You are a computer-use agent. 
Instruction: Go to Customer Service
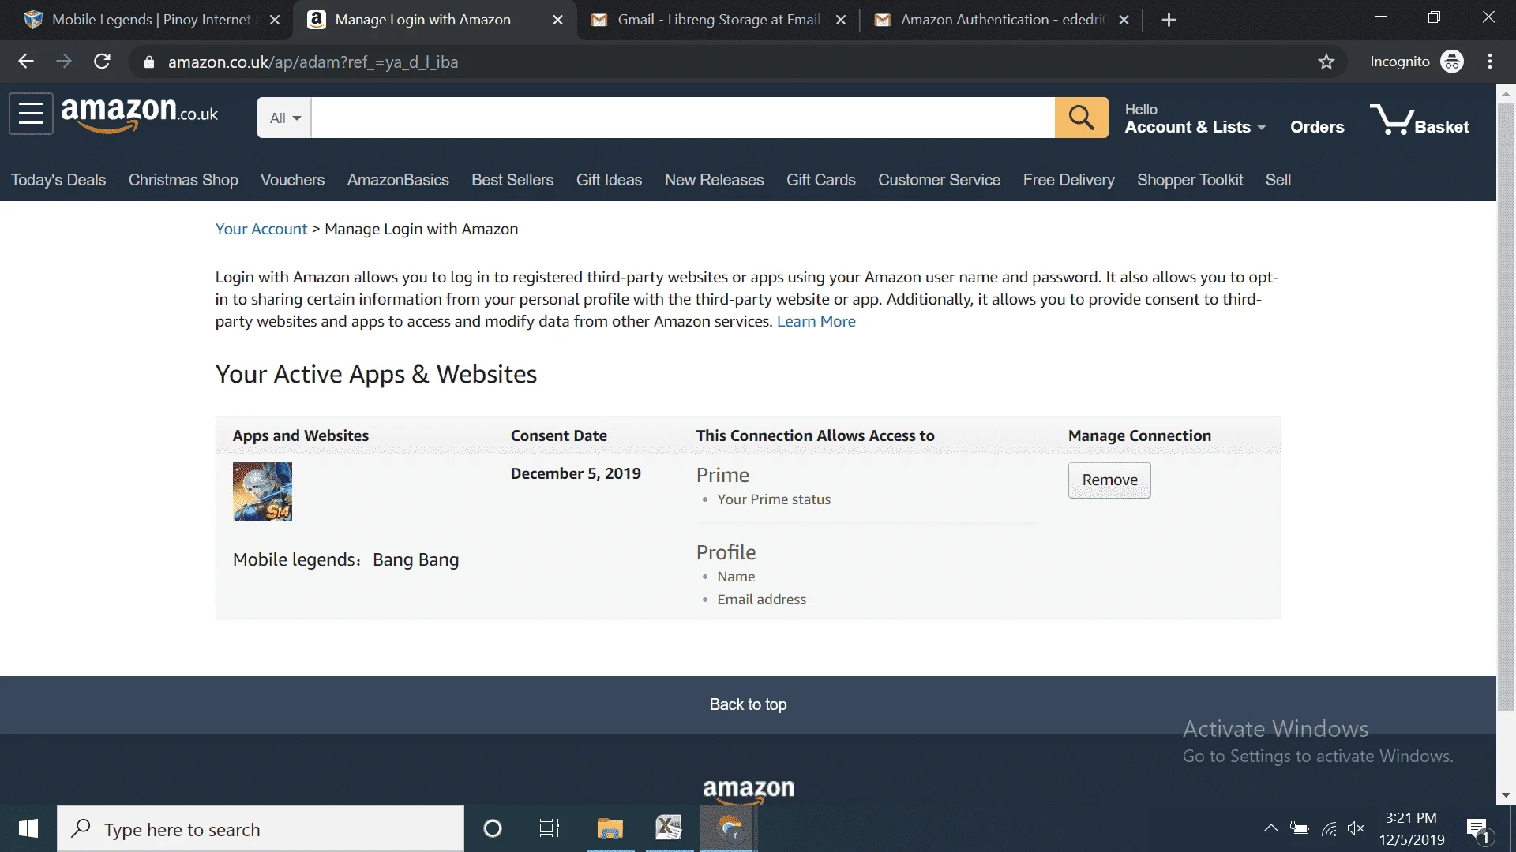point(939,180)
